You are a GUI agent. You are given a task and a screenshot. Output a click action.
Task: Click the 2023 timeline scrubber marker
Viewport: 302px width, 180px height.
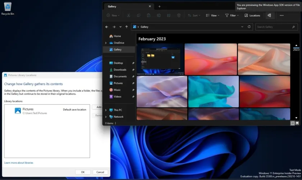(296, 49)
